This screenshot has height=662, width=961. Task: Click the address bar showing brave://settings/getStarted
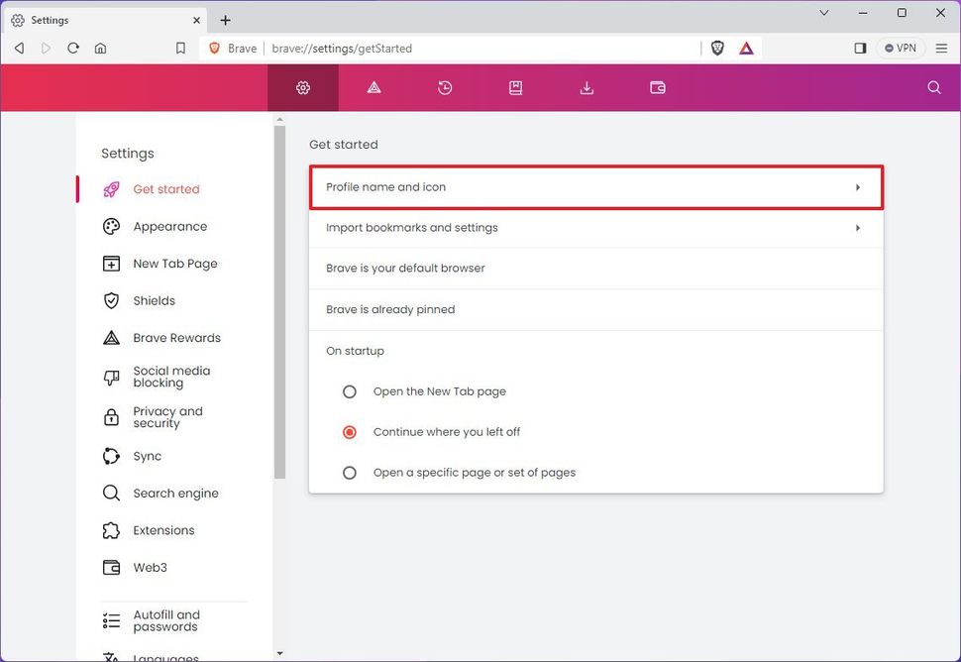[x=396, y=47]
